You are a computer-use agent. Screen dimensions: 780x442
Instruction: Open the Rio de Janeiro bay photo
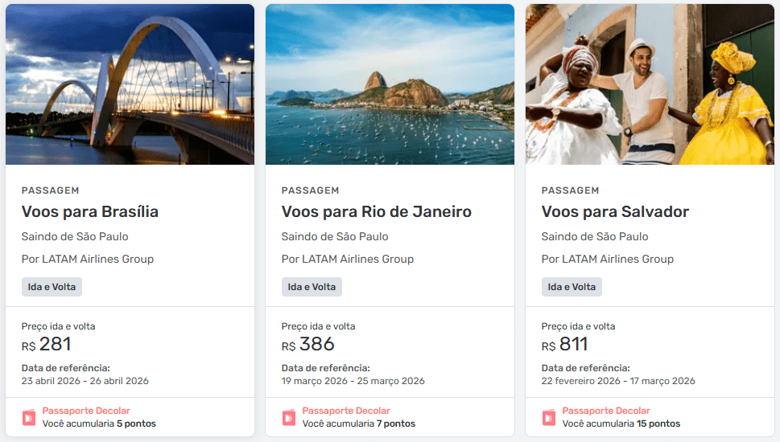390,84
